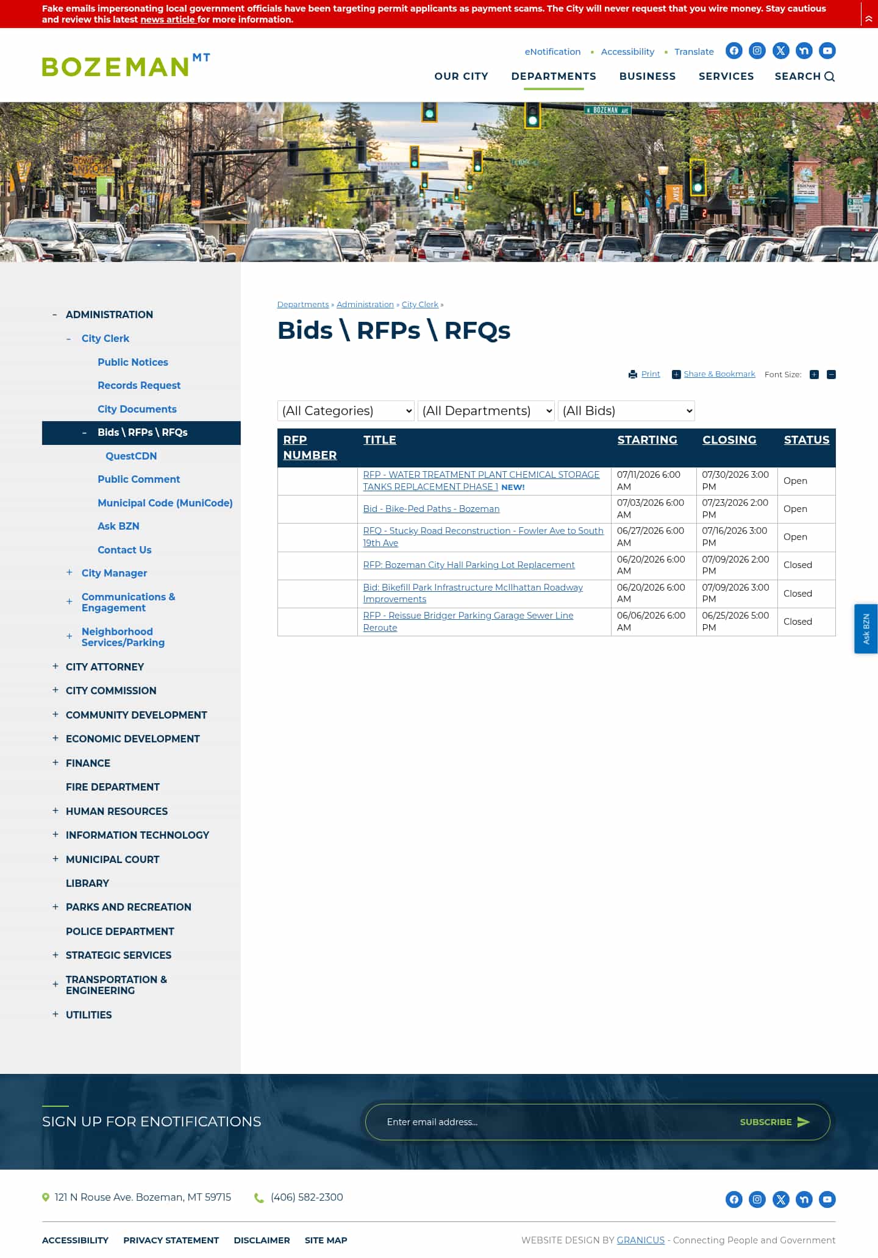Click the footer X (Twitter) icon
Screen dimensions: 878x1258
point(780,1199)
